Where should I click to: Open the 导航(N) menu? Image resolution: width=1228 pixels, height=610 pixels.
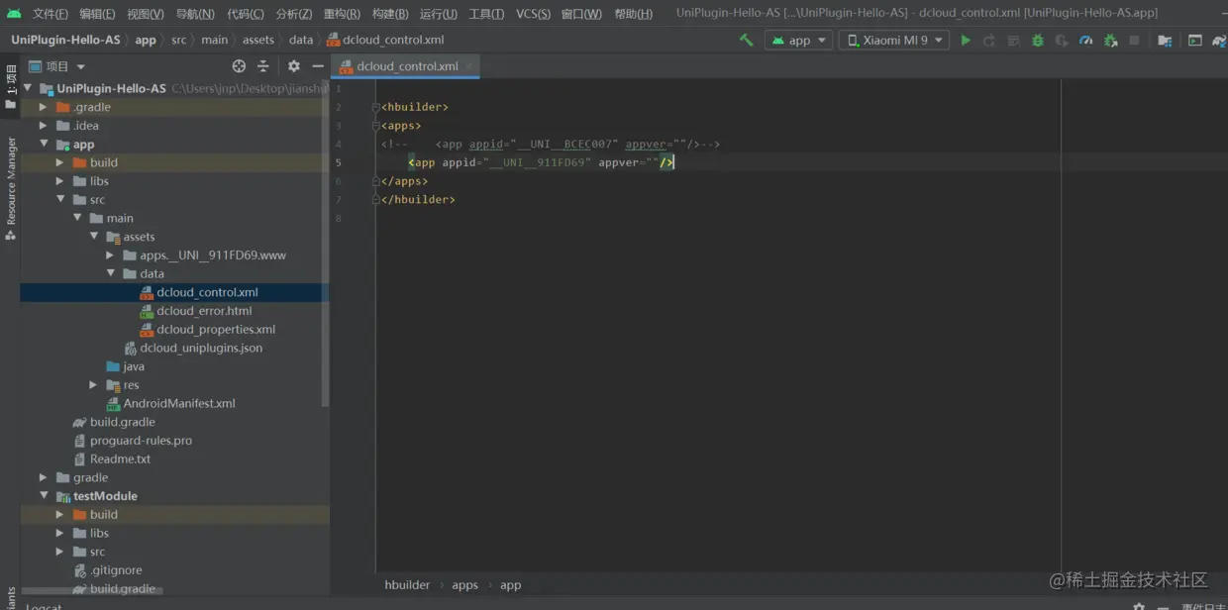[195, 14]
